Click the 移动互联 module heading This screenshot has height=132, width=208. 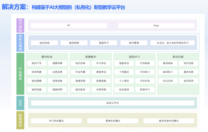pyautogui.click(x=178, y=57)
